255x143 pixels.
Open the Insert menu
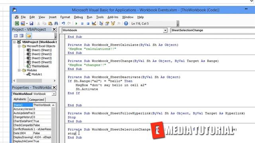tap(53, 17)
